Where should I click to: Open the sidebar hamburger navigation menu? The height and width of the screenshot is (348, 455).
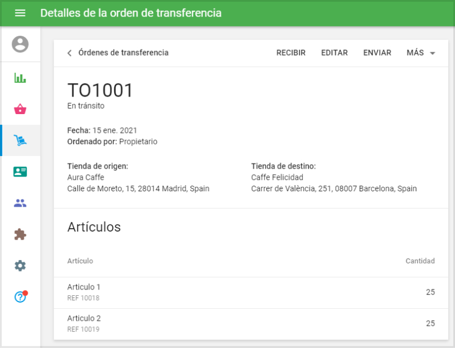click(x=20, y=12)
